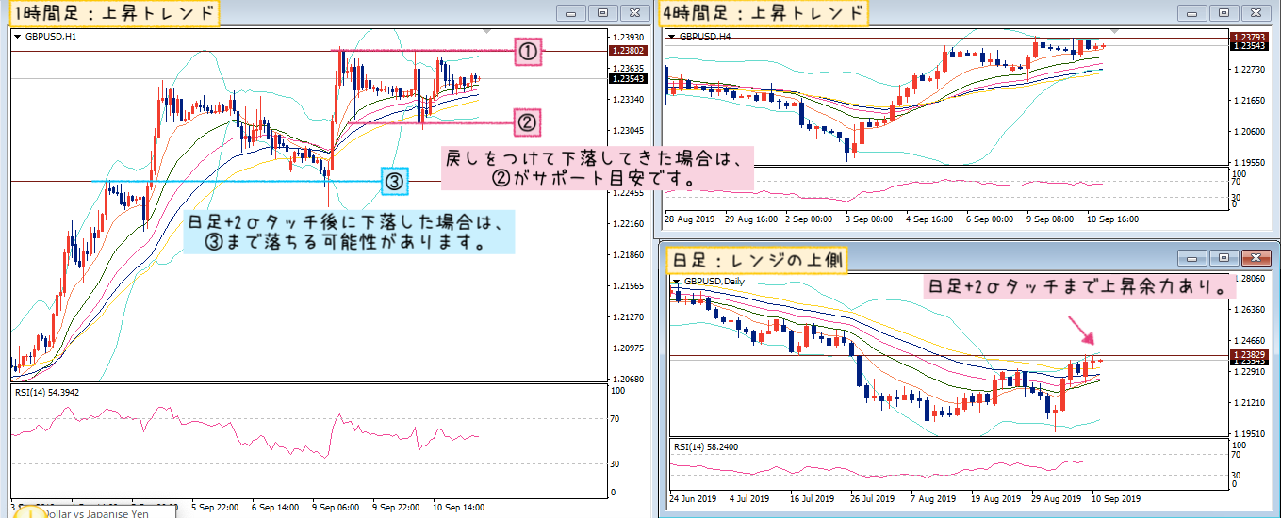
Task: Close the GBPUSD,H1 chart window
Action: coord(637,13)
